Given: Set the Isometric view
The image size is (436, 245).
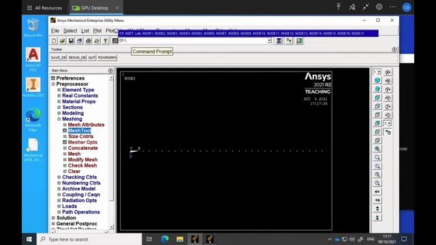Looking at the screenshot, I should (x=377, y=80).
